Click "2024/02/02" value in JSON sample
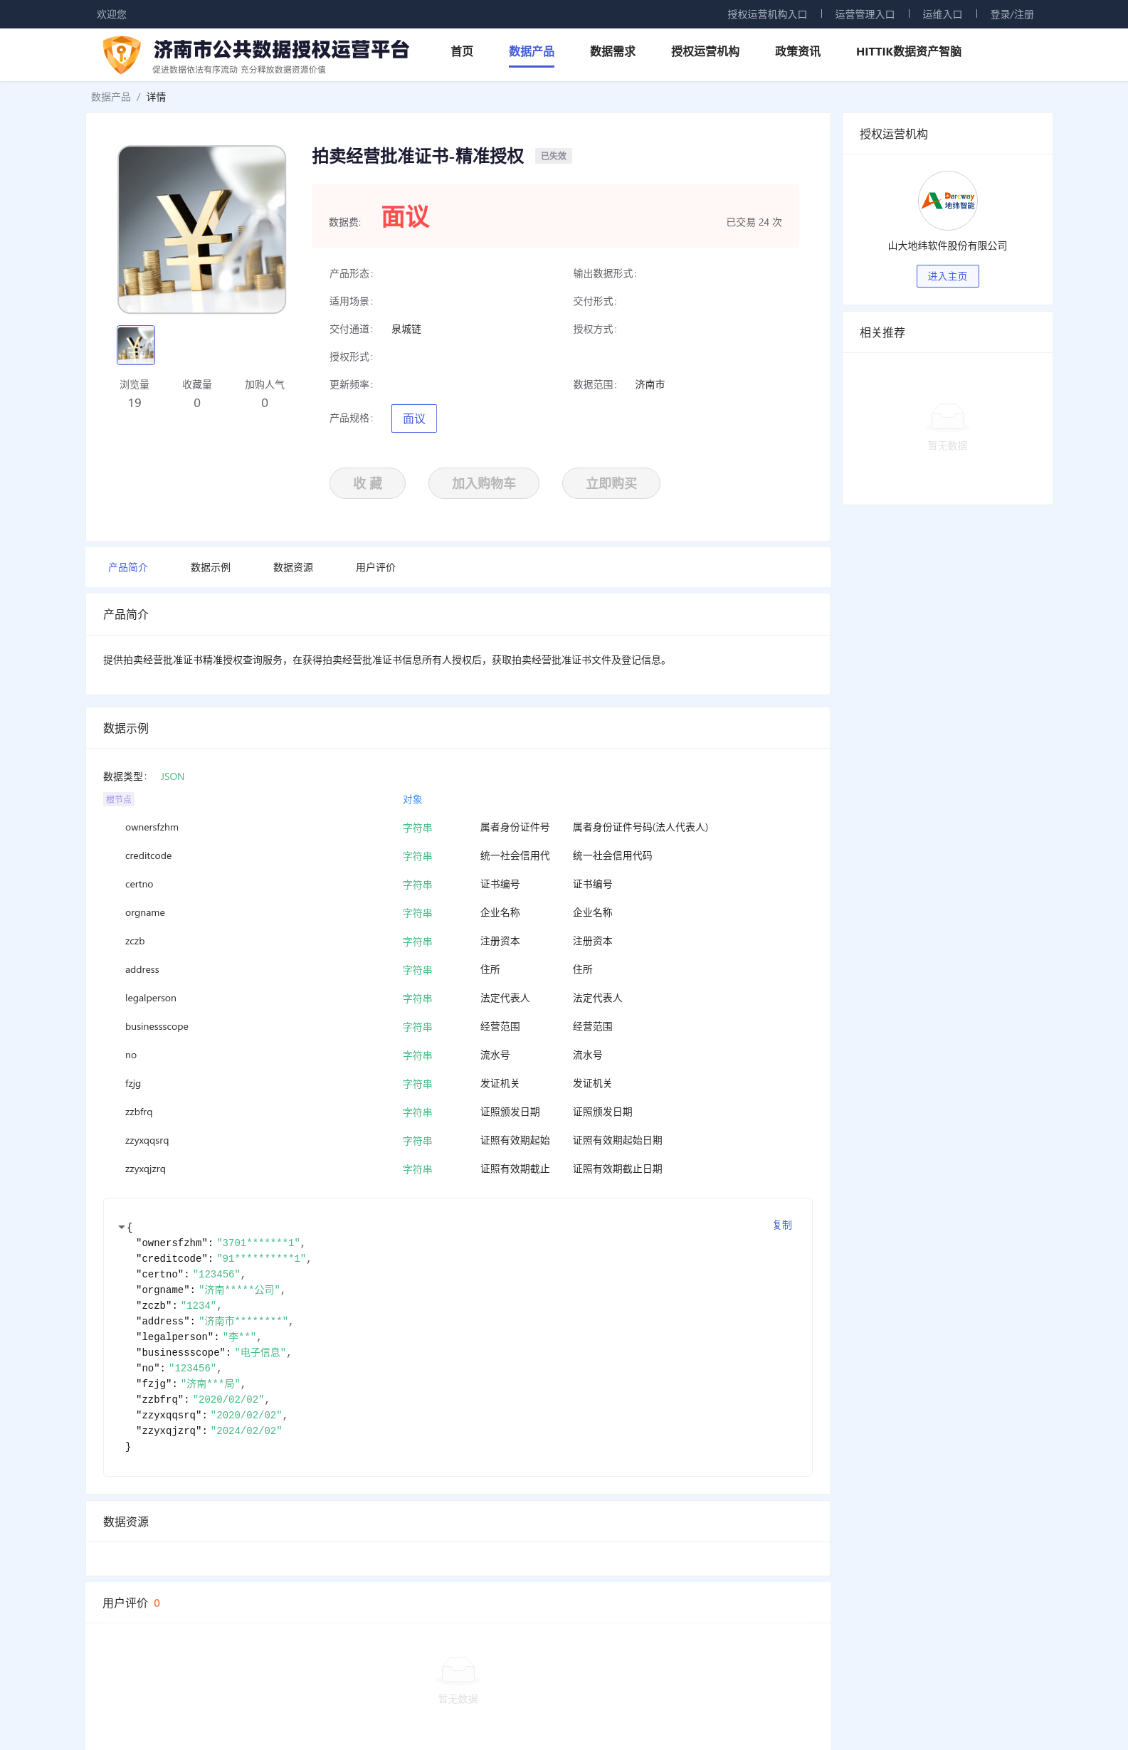The width and height of the screenshot is (1128, 1750). click(246, 1430)
